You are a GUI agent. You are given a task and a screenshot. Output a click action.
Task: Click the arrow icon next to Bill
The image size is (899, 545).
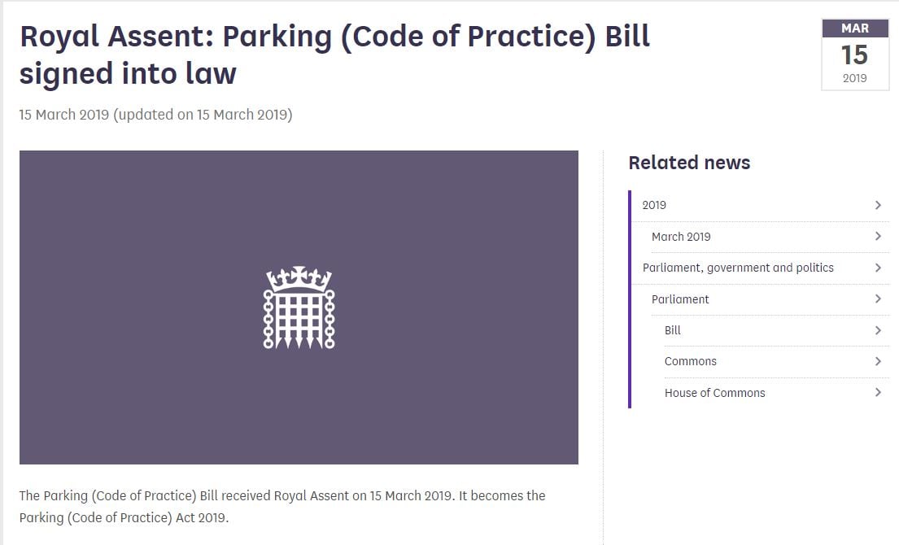click(x=877, y=330)
